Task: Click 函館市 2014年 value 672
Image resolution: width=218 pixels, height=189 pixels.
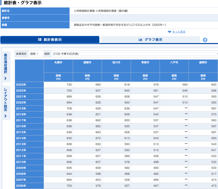Action: (x=98, y=138)
